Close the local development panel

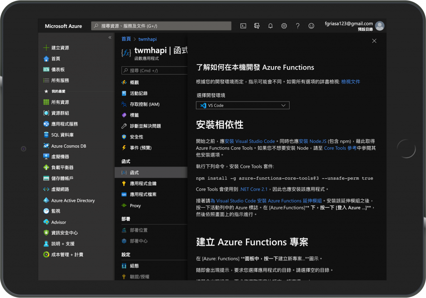click(374, 41)
